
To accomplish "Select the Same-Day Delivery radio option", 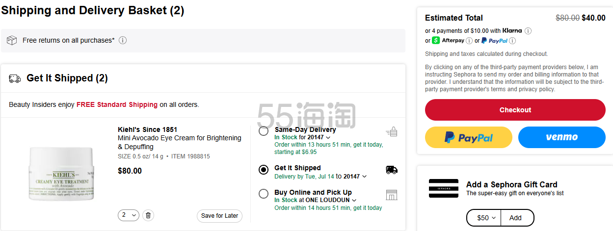I will pos(264,131).
